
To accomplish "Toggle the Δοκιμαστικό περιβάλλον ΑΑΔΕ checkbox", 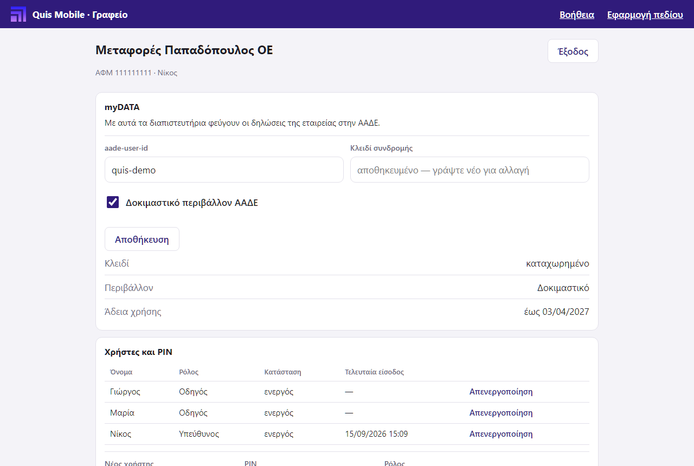I will [x=113, y=203].
